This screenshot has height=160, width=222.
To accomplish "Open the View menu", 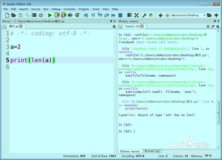I will [106, 9].
